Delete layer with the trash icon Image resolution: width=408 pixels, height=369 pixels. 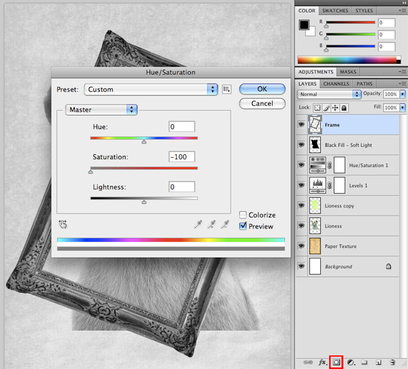click(x=392, y=362)
